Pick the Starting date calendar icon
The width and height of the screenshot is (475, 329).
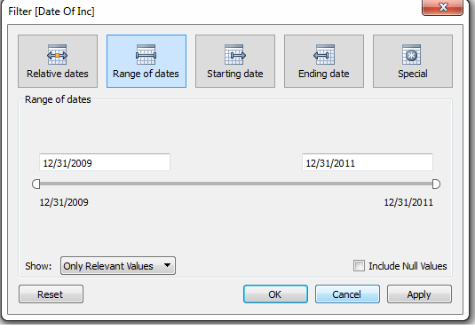coord(235,54)
